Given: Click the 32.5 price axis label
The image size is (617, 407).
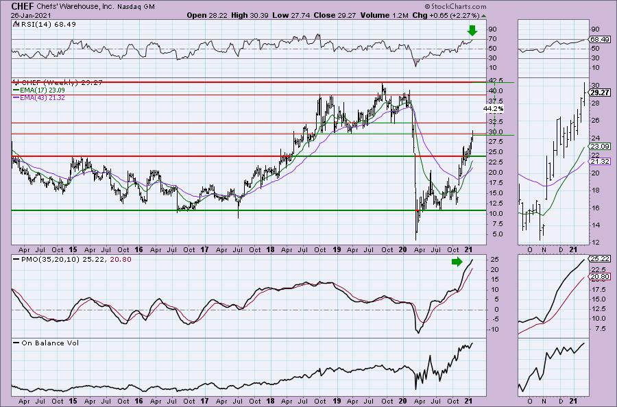Looking at the screenshot, I should [496, 121].
